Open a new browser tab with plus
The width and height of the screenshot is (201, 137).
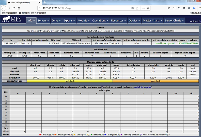pyautogui.click(x=45, y=2)
